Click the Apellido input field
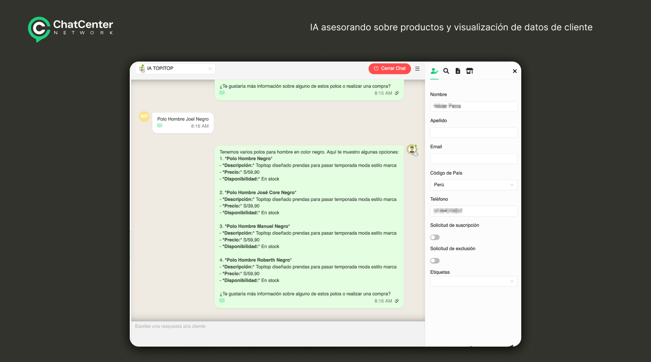 click(474, 133)
